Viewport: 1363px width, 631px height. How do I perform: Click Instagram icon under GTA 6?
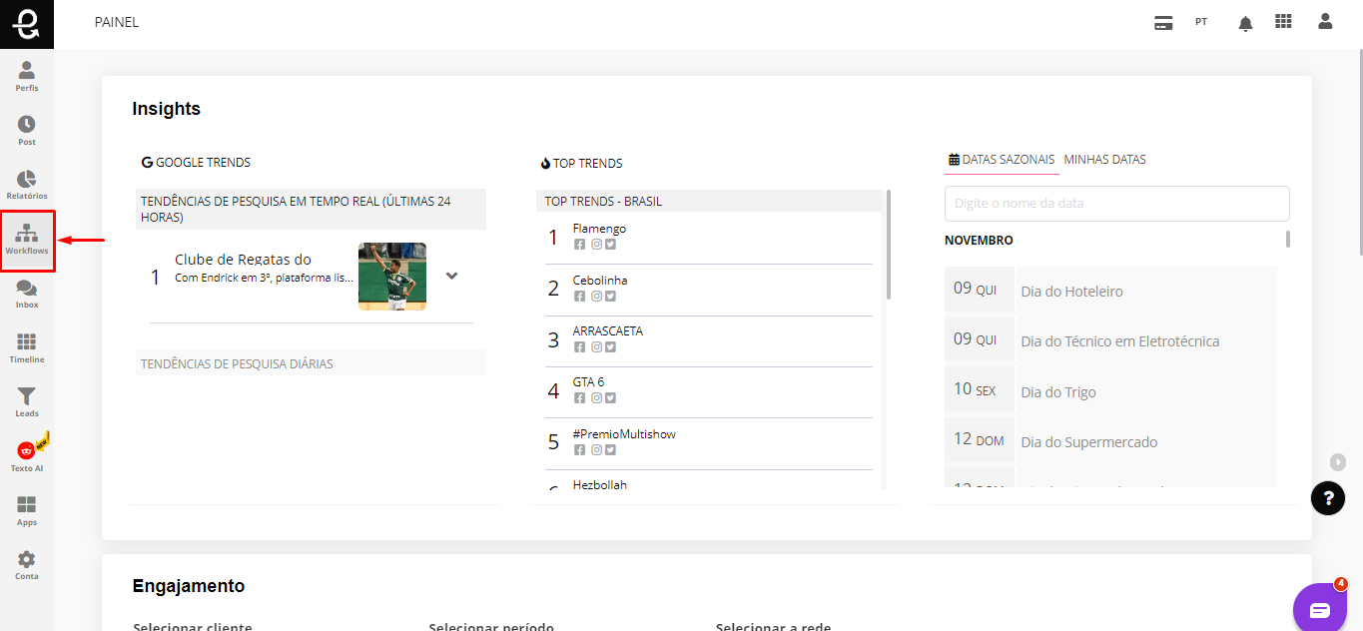596,398
